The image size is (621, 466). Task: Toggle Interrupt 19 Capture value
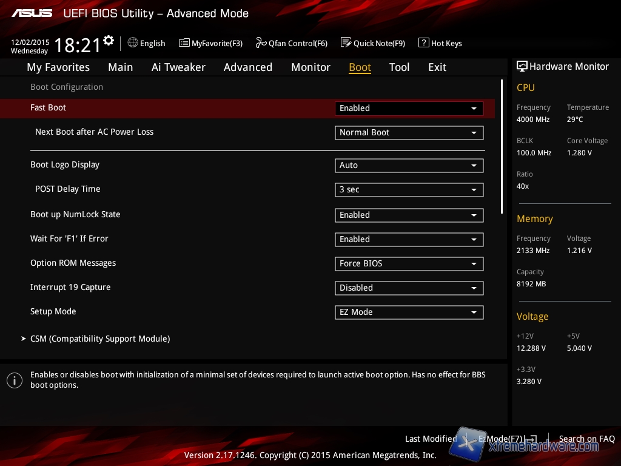click(409, 288)
